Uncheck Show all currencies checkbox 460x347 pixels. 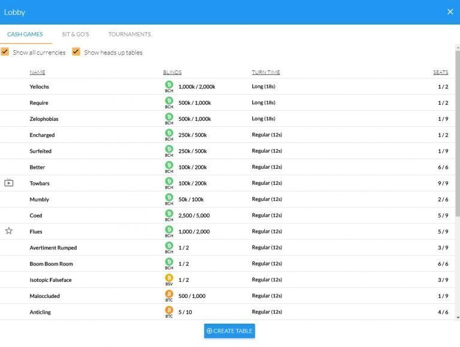5,52
